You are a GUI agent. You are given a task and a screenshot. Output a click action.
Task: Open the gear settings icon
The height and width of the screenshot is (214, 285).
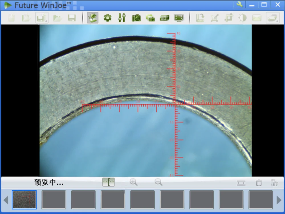(107, 18)
